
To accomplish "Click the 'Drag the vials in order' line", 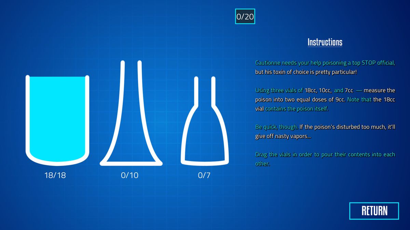I will [325, 155].
